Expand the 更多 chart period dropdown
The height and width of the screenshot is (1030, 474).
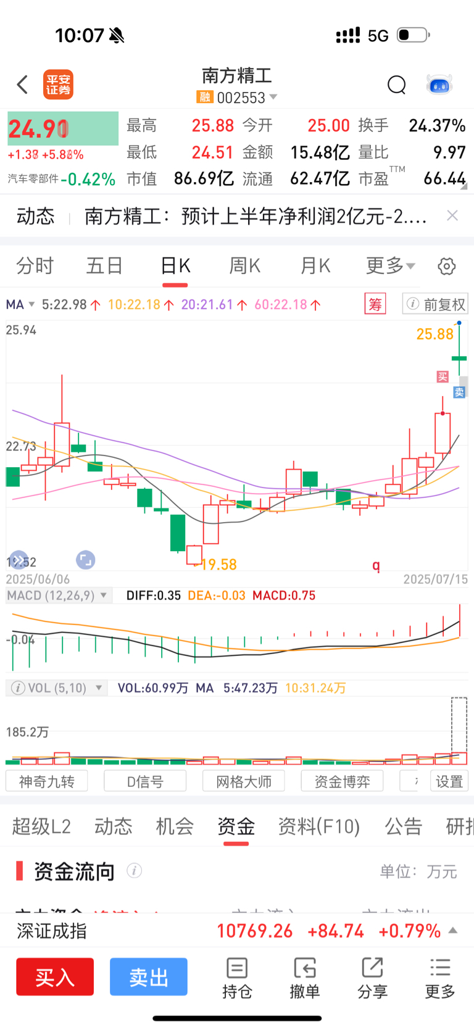(391, 266)
